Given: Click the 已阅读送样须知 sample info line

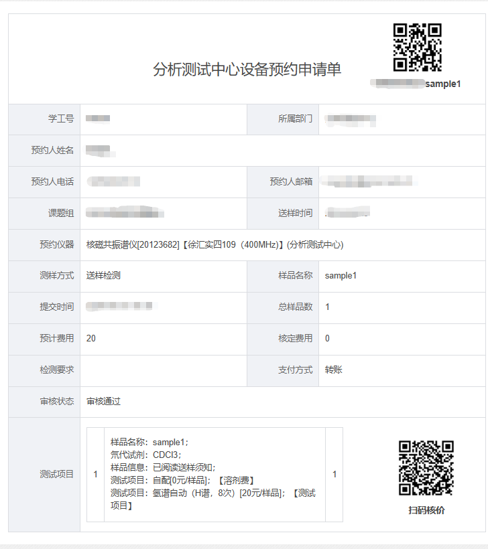Looking at the screenshot, I should [x=163, y=467].
